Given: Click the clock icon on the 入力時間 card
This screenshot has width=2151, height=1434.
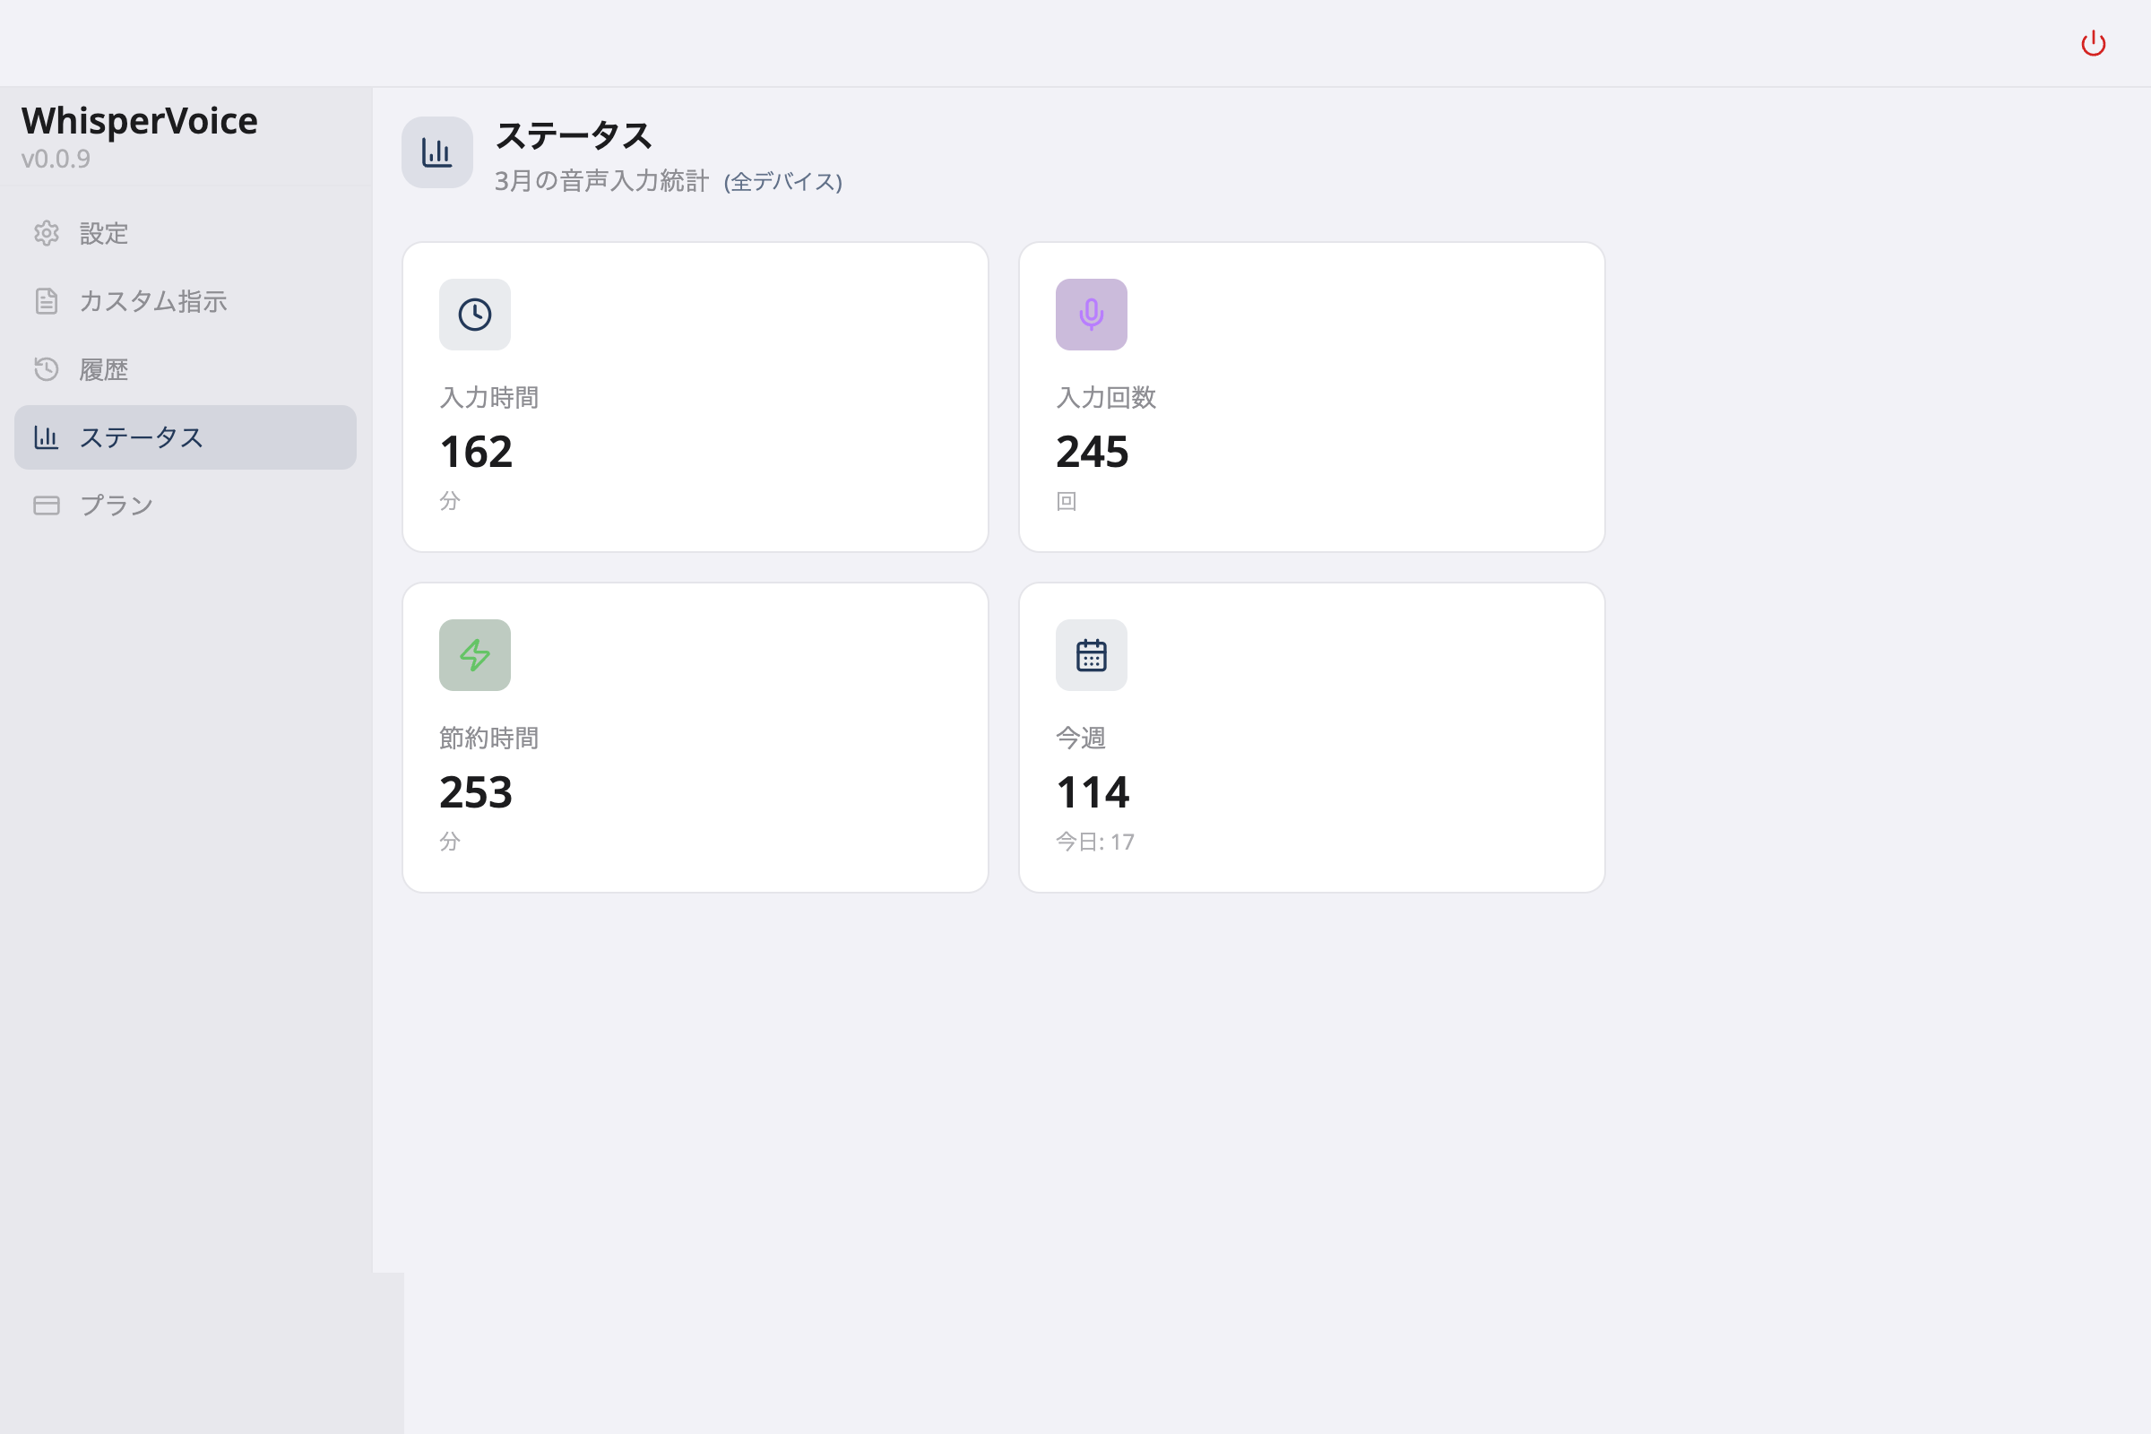Looking at the screenshot, I should tap(475, 314).
